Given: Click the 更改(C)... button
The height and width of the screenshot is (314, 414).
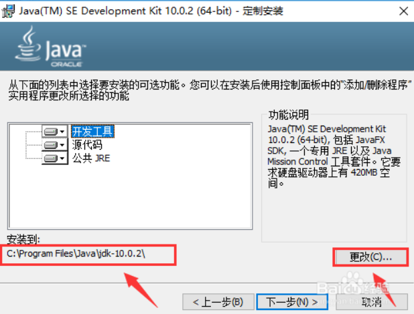Looking at the screenshot, I should pyautogui.click(x=370, y=257).
